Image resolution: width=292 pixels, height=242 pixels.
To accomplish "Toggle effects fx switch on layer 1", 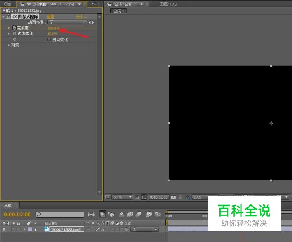I will click(x=103, y=229).
